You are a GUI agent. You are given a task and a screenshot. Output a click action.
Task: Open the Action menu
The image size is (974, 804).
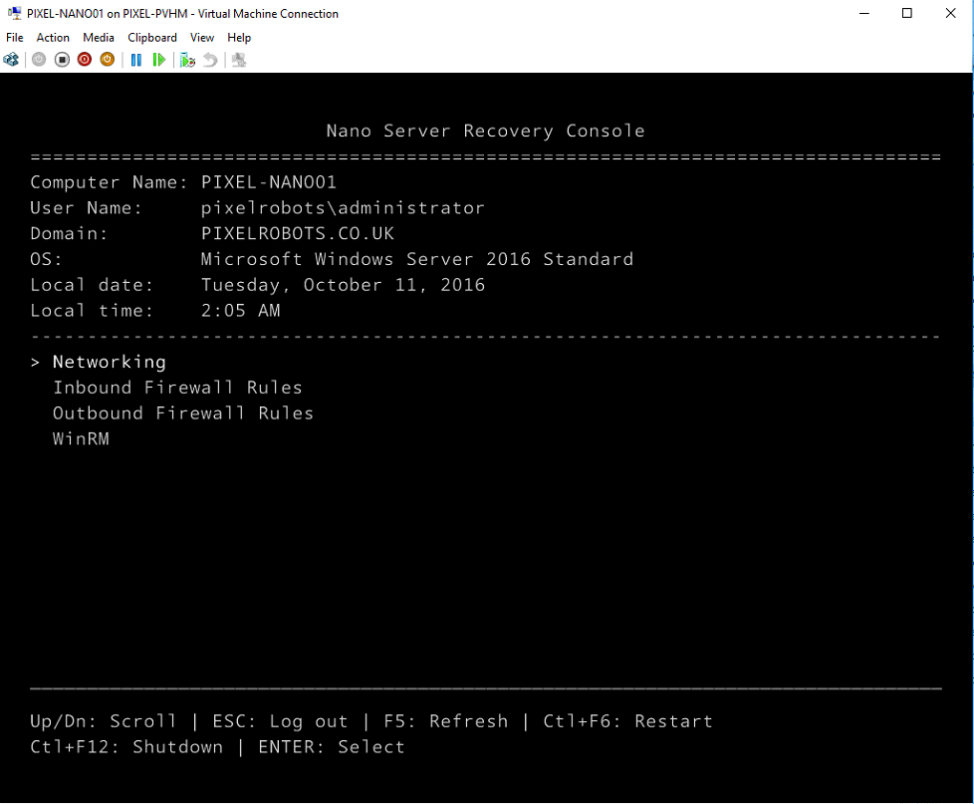[x=53, y=38]
